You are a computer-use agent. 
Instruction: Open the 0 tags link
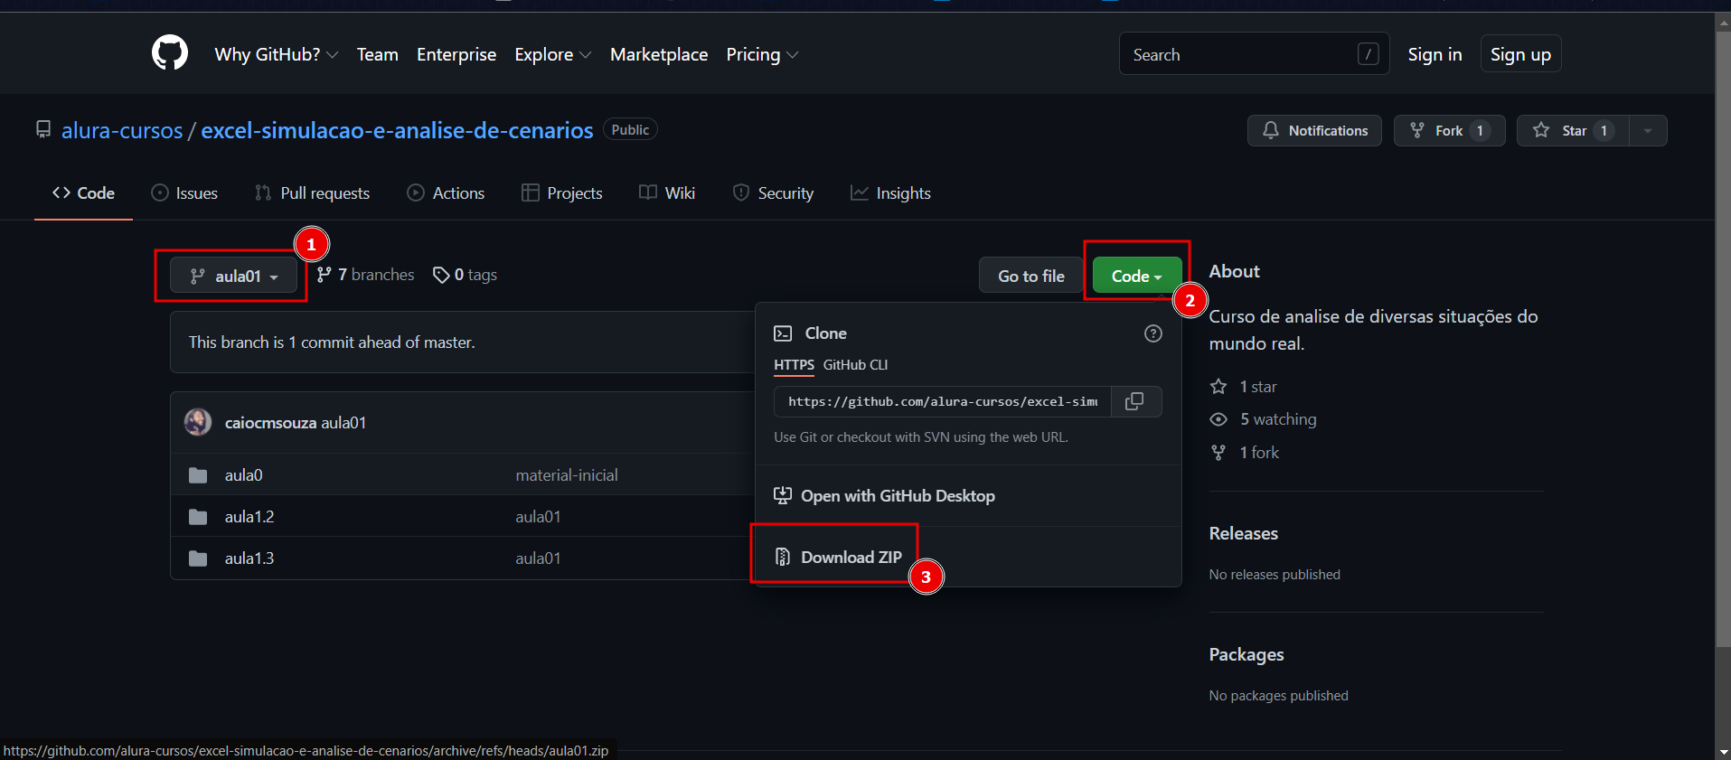(465, 275)
